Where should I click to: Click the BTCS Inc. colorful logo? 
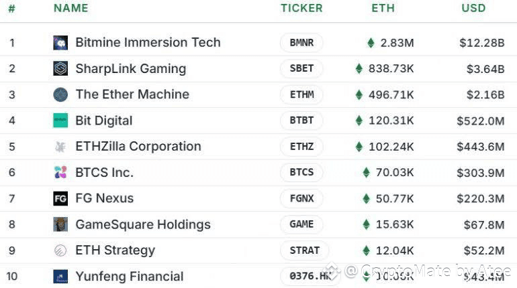pos(60,172)
